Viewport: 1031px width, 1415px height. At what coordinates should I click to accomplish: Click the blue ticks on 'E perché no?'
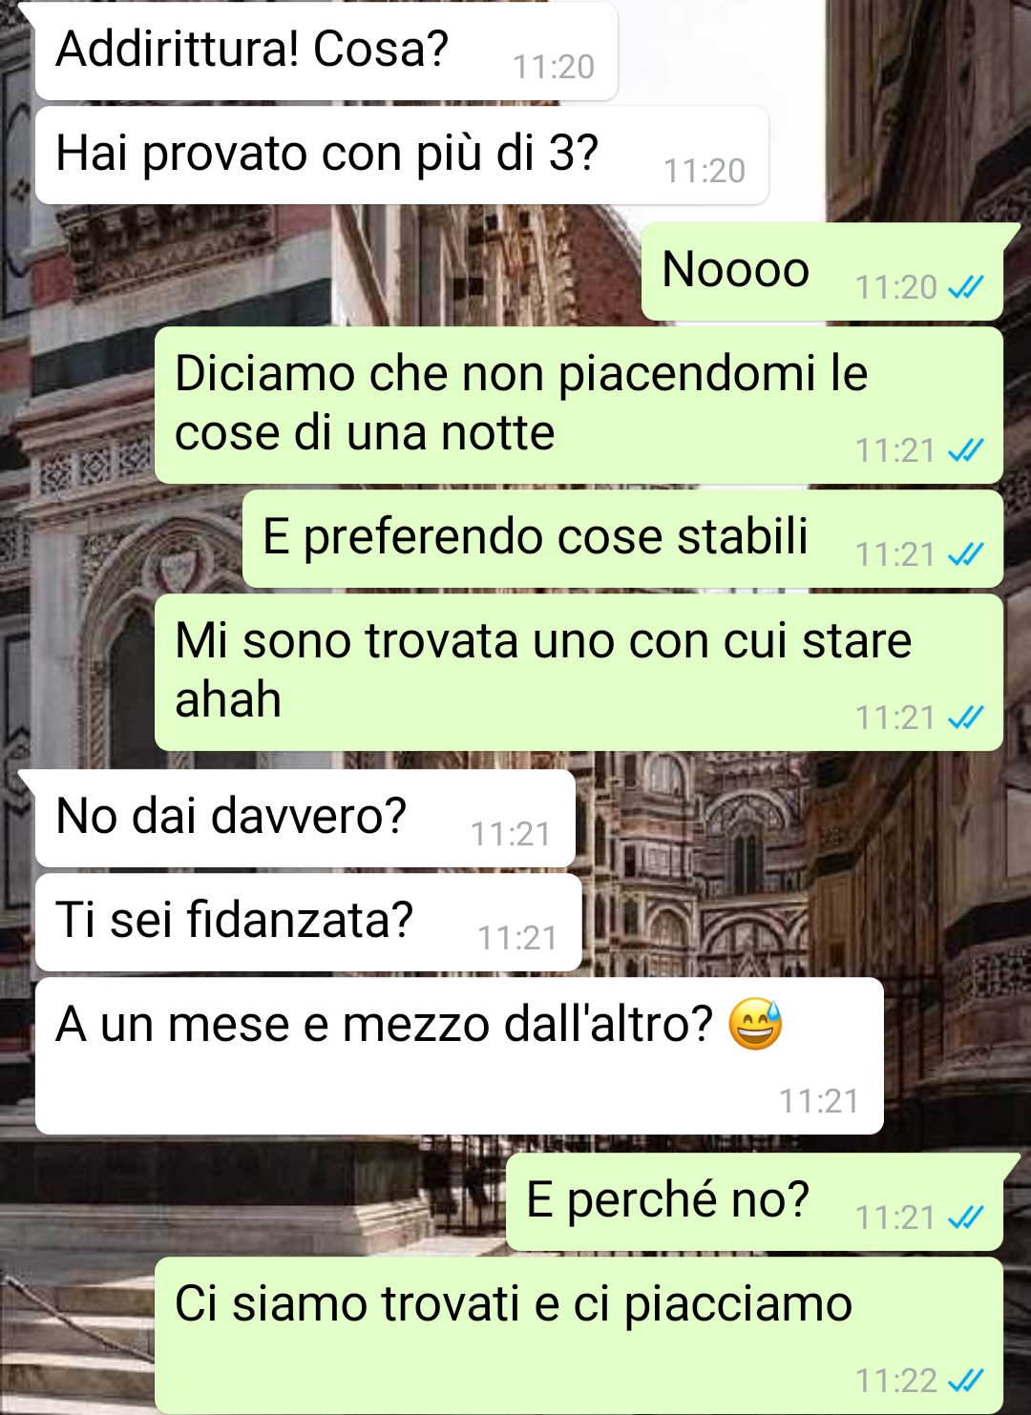pos(965,1217)
